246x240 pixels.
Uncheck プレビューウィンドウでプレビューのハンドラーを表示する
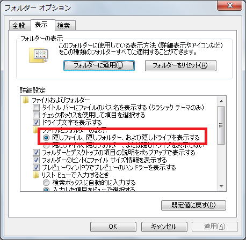tap(36, 168)
